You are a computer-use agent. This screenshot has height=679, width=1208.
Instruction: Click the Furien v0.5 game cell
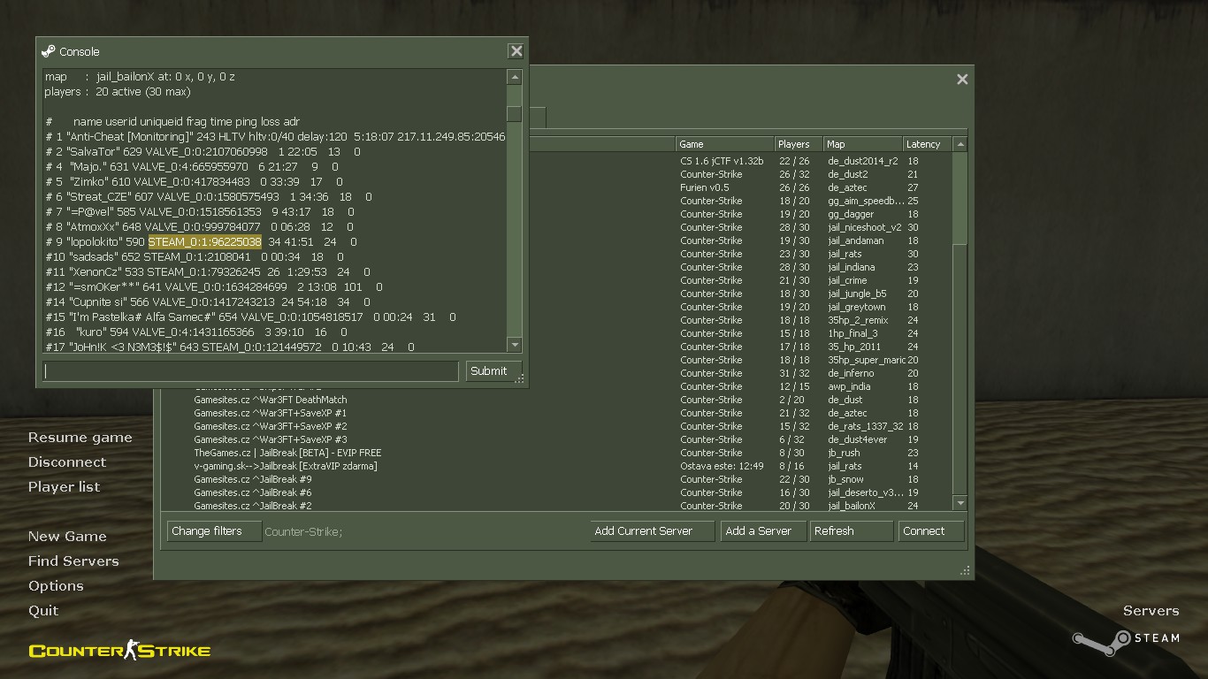pos(705,187)
